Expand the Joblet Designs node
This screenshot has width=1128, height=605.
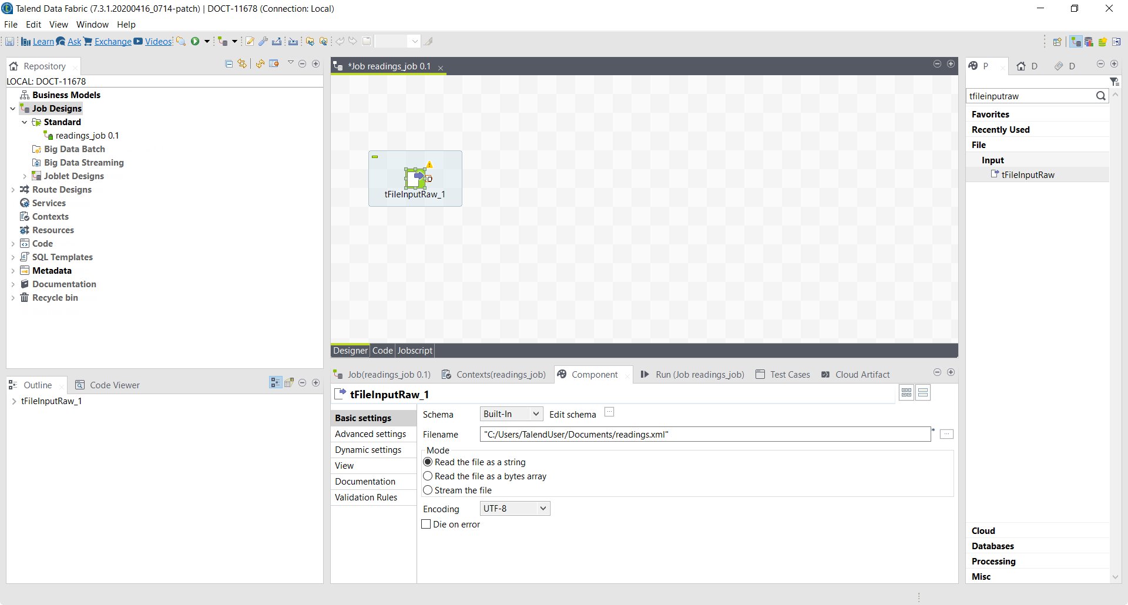click(x=25, y=176)
